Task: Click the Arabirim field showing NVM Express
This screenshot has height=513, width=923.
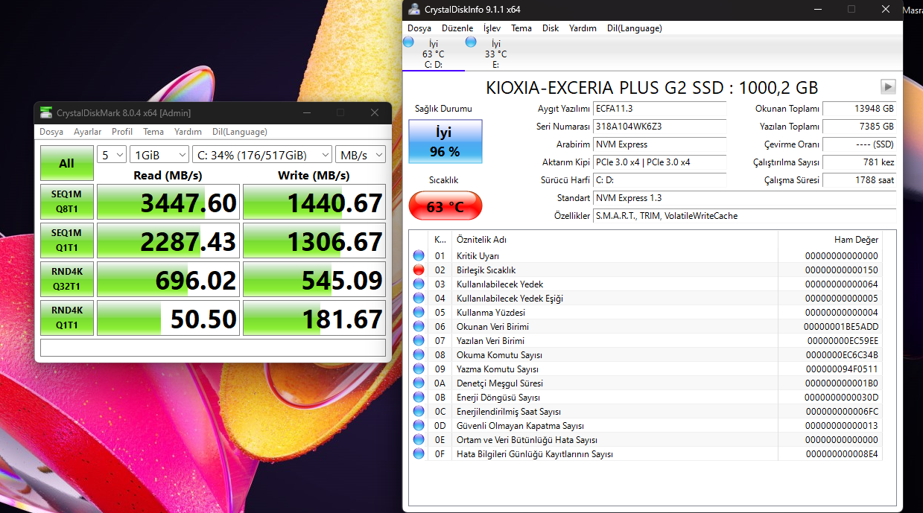Action: pos(659,144)
